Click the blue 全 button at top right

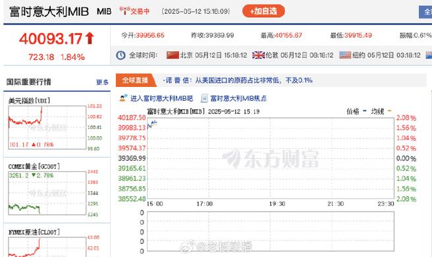(425, 12)
